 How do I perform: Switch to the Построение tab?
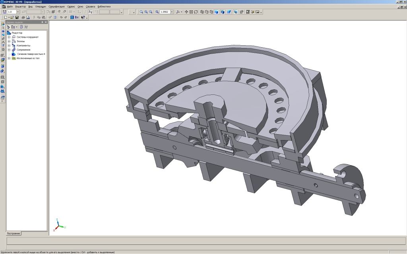[x=14, y=233]
